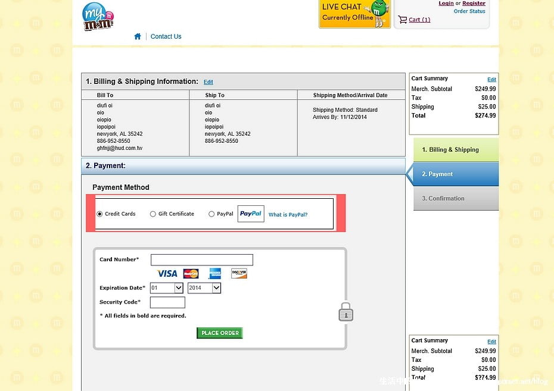Select the Payment step tab
Image resolution: width=554 pixels, height=391 pixels.
click(456, 174)
